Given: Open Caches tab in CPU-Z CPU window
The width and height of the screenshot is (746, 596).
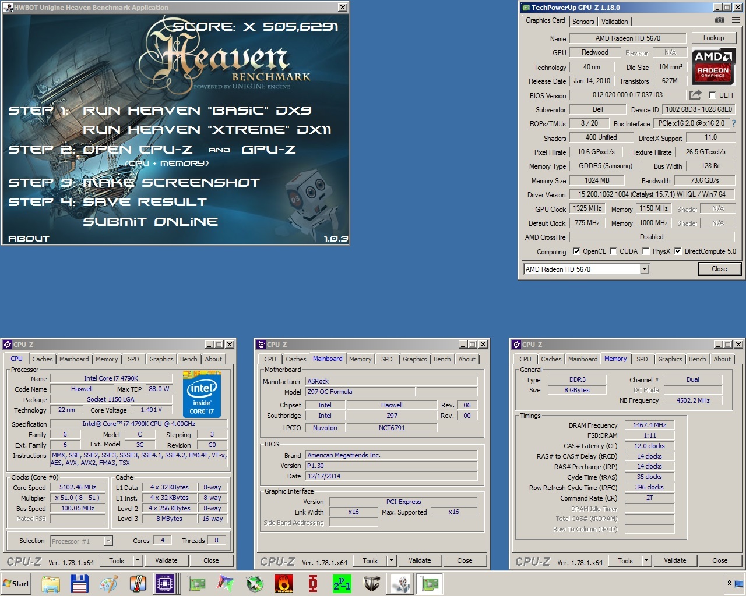Looking at the screenshot, I should 43,359.
